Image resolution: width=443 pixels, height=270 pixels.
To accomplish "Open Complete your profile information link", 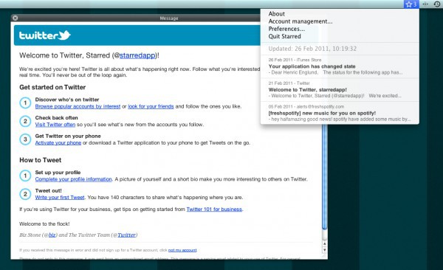I will [73, 179].
